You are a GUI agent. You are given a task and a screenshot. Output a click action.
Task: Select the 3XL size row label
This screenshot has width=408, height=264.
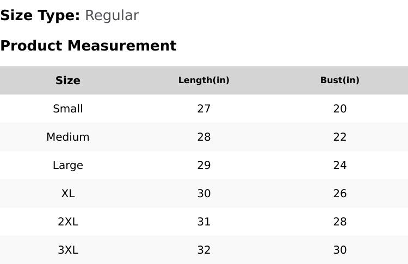pyautogui.click(x=68, y=250)
